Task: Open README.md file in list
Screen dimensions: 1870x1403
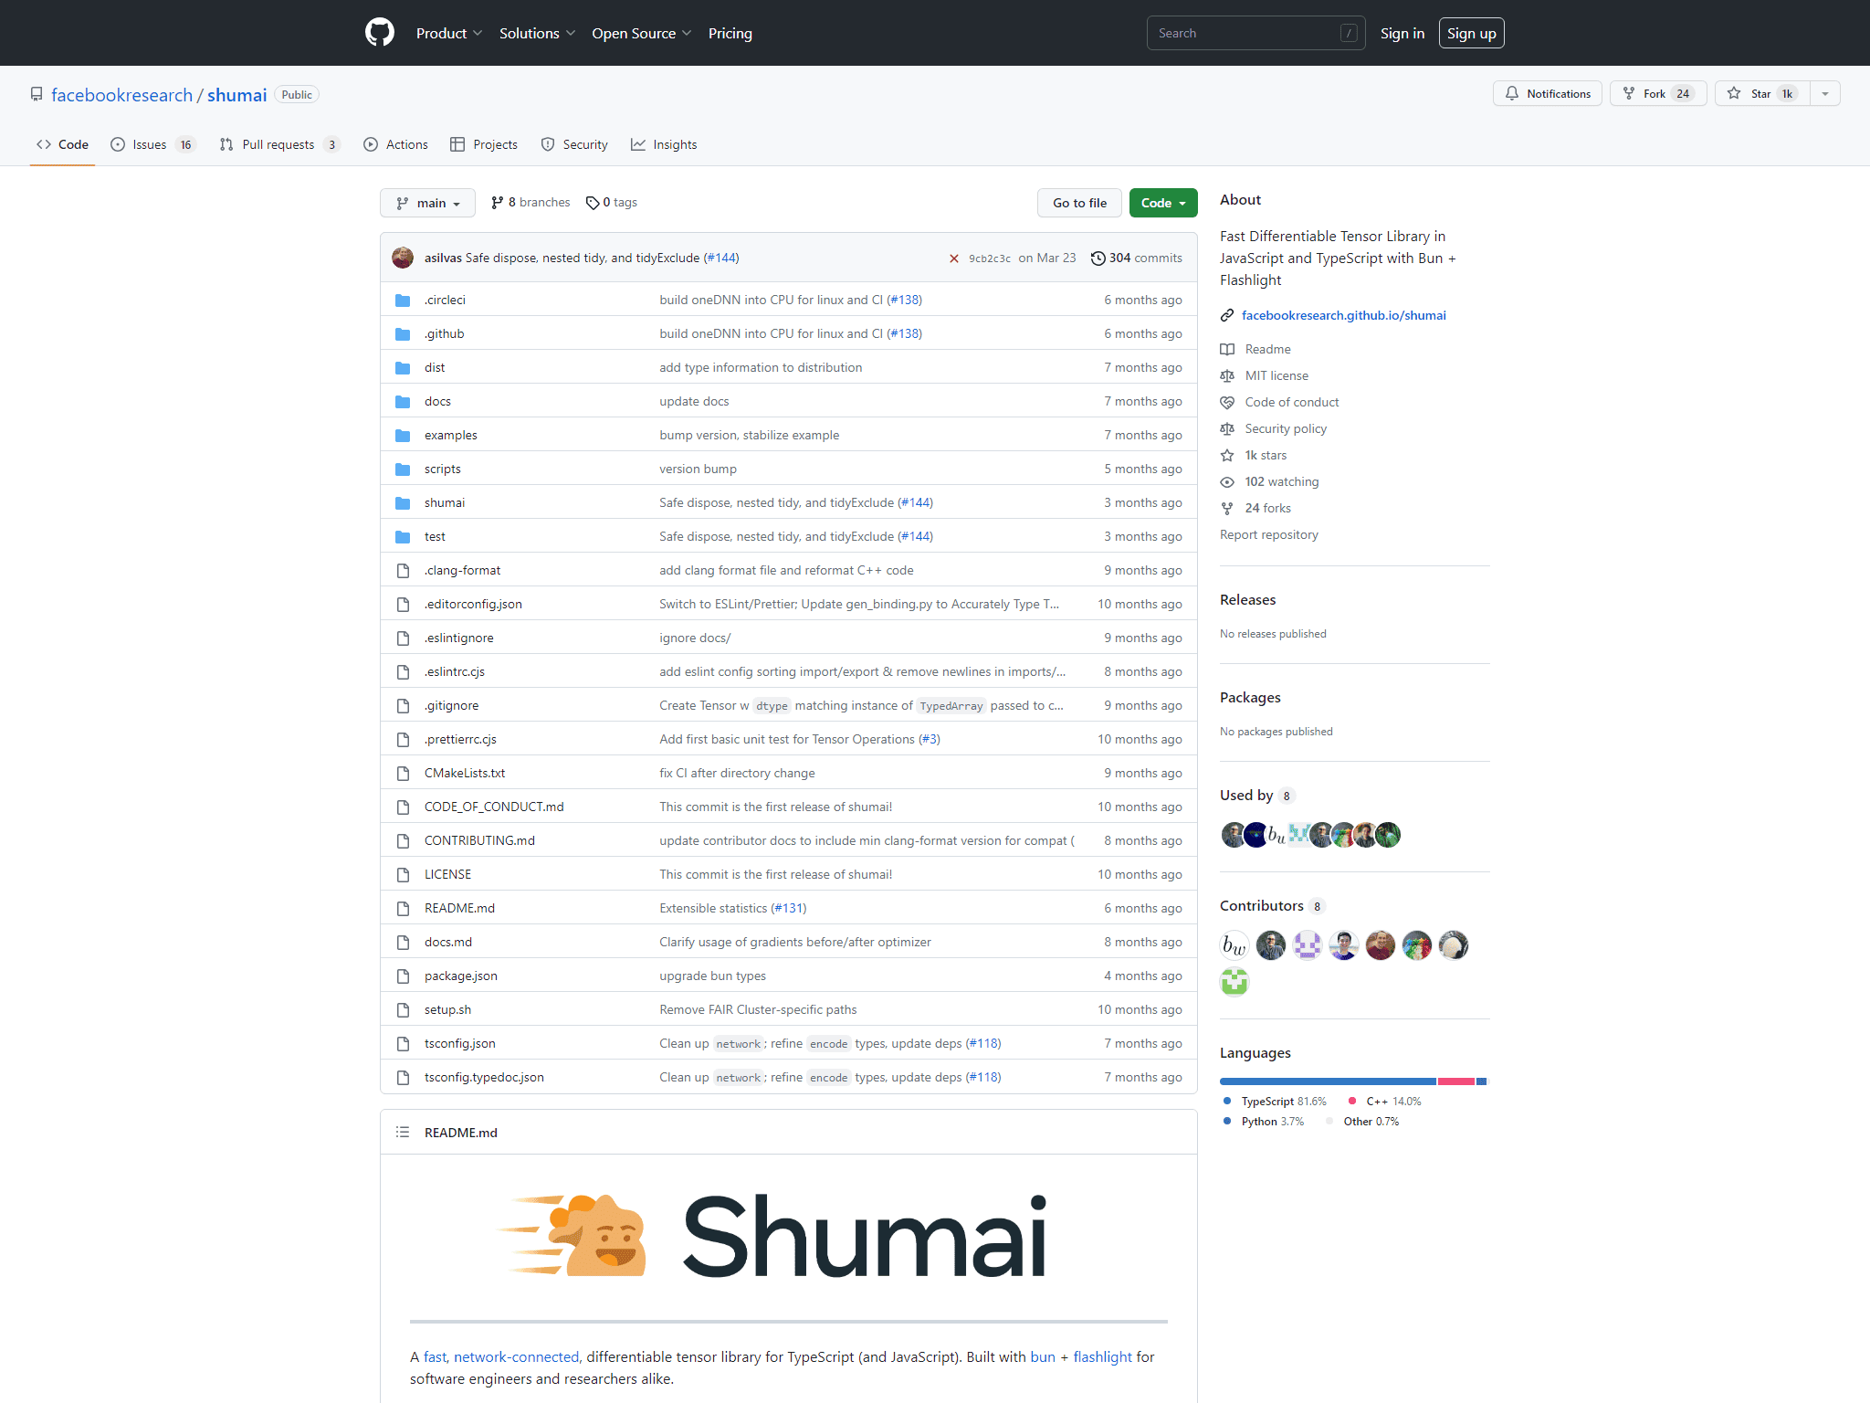Action: 459,908
